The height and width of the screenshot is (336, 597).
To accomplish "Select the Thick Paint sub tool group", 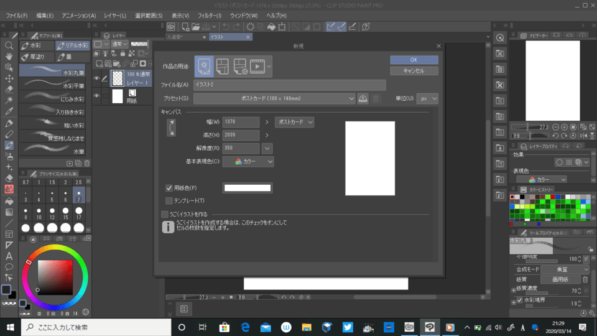I will point(37,57).
